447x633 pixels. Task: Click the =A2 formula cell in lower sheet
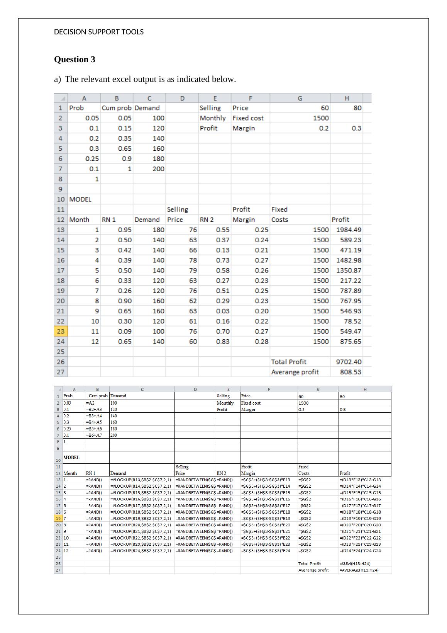(x=97, y=403)
